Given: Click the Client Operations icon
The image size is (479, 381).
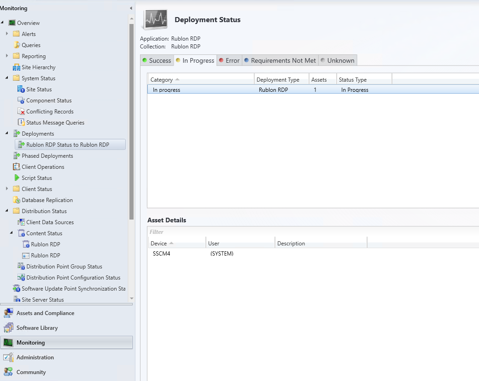Looking at the screenshot, I should coord(17,167).
